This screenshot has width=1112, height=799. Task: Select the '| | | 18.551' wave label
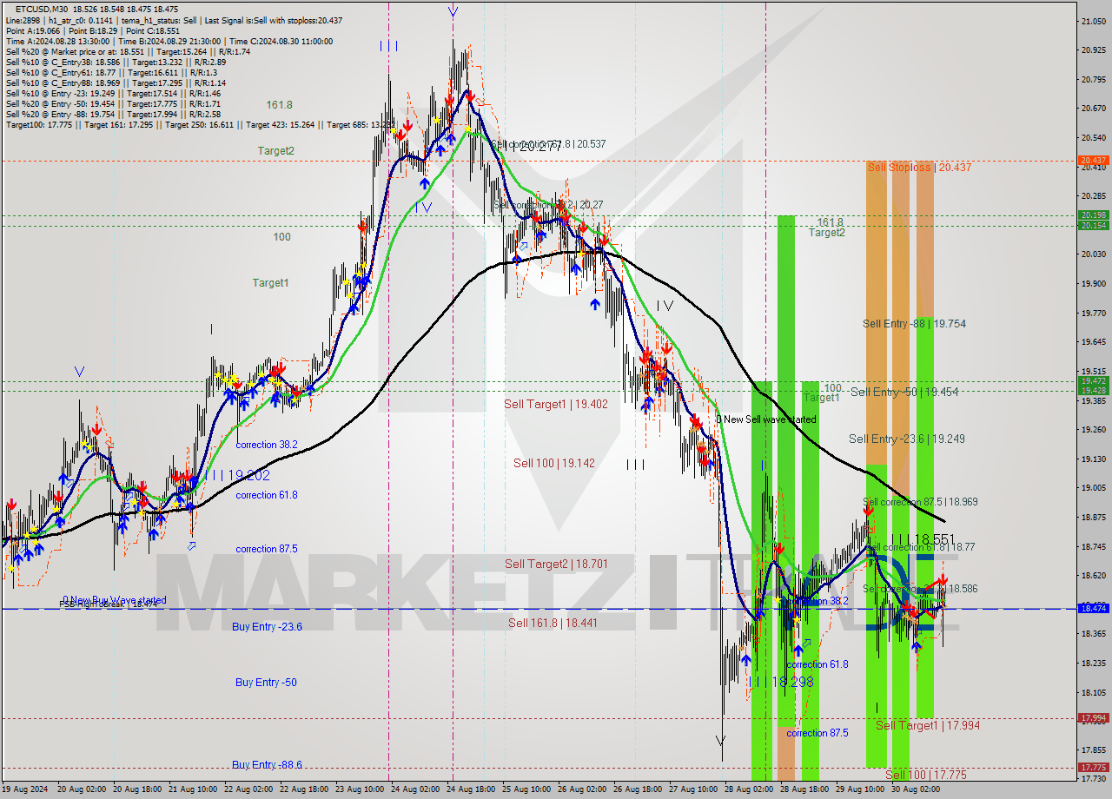[923, 539]
